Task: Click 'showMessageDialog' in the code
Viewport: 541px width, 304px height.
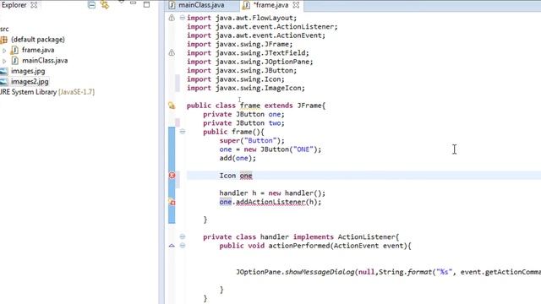Action: tap(320, 272)
